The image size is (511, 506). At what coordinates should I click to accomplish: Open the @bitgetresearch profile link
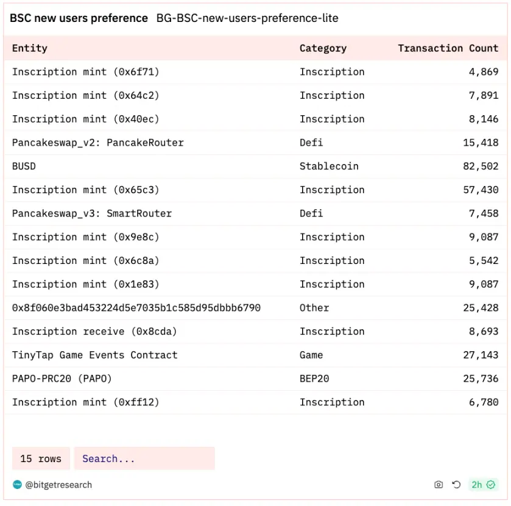pyautogui.click(x=58, y=485)
